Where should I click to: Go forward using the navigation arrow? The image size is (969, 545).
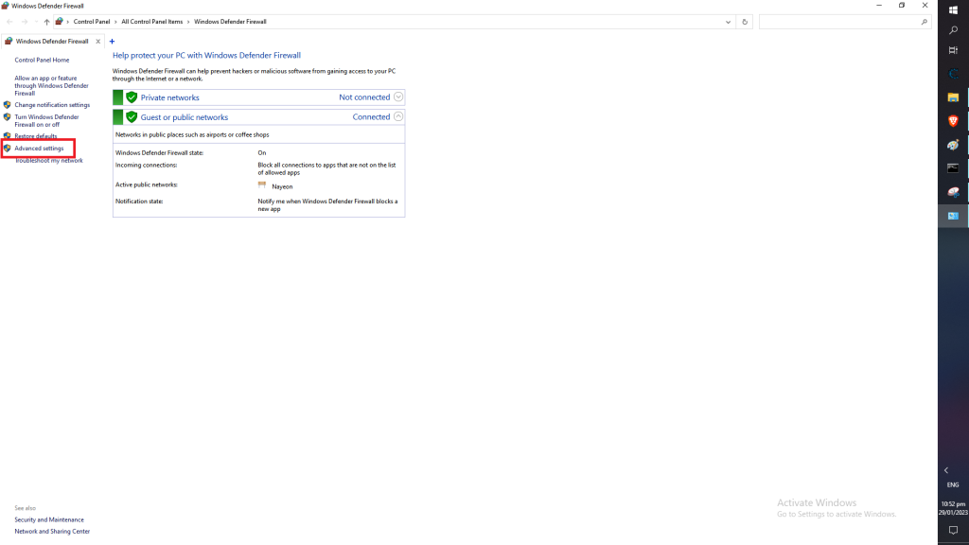point(24,22)
